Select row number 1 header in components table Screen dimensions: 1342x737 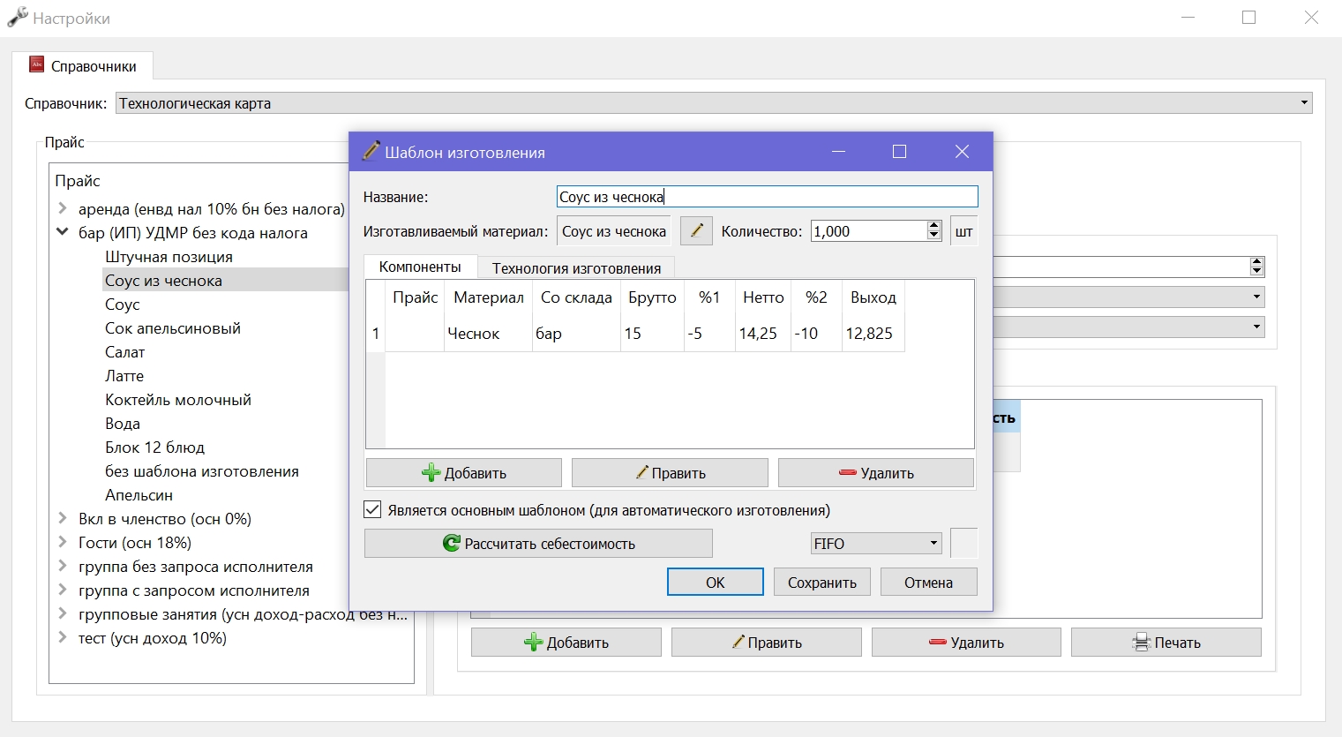pos(376,334)
